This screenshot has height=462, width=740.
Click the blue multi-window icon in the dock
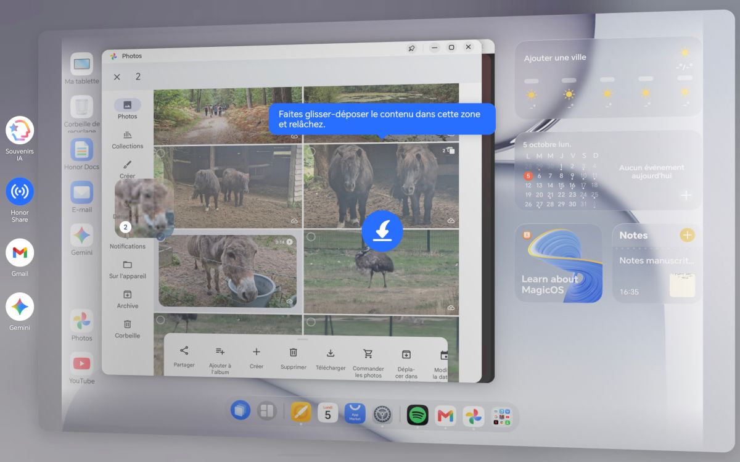coord(240,410)
